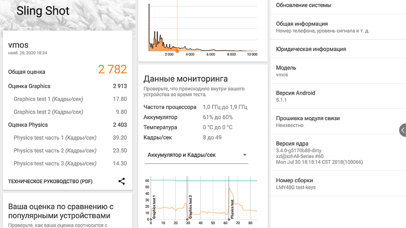The height and width of the screenshot is (228, 406).
Task: Click the Graphics test 2 chart marker
Action: [x=187, y=219]
